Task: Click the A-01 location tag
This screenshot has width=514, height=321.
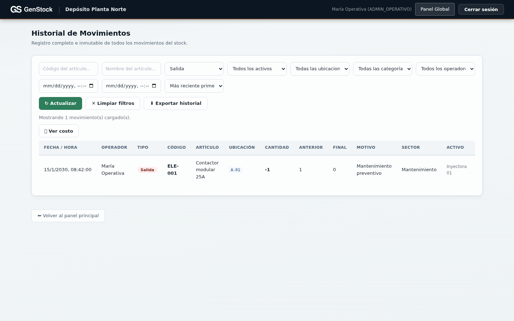Action: point(236,170)
